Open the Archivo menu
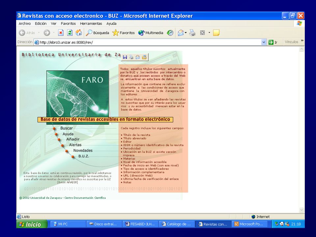 (x=25, y=24)
